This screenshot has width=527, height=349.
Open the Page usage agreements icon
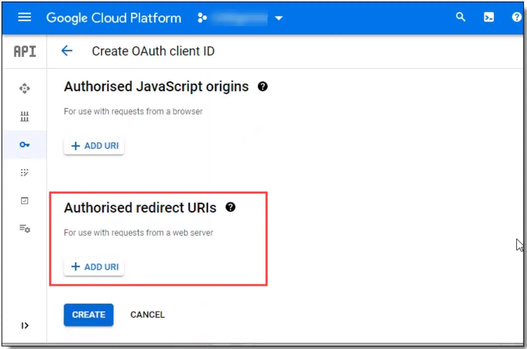24,229
